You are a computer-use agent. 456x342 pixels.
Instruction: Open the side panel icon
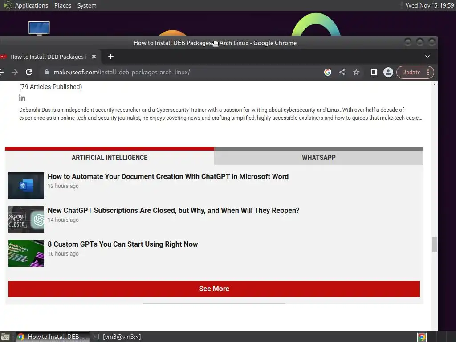(374, 72)
